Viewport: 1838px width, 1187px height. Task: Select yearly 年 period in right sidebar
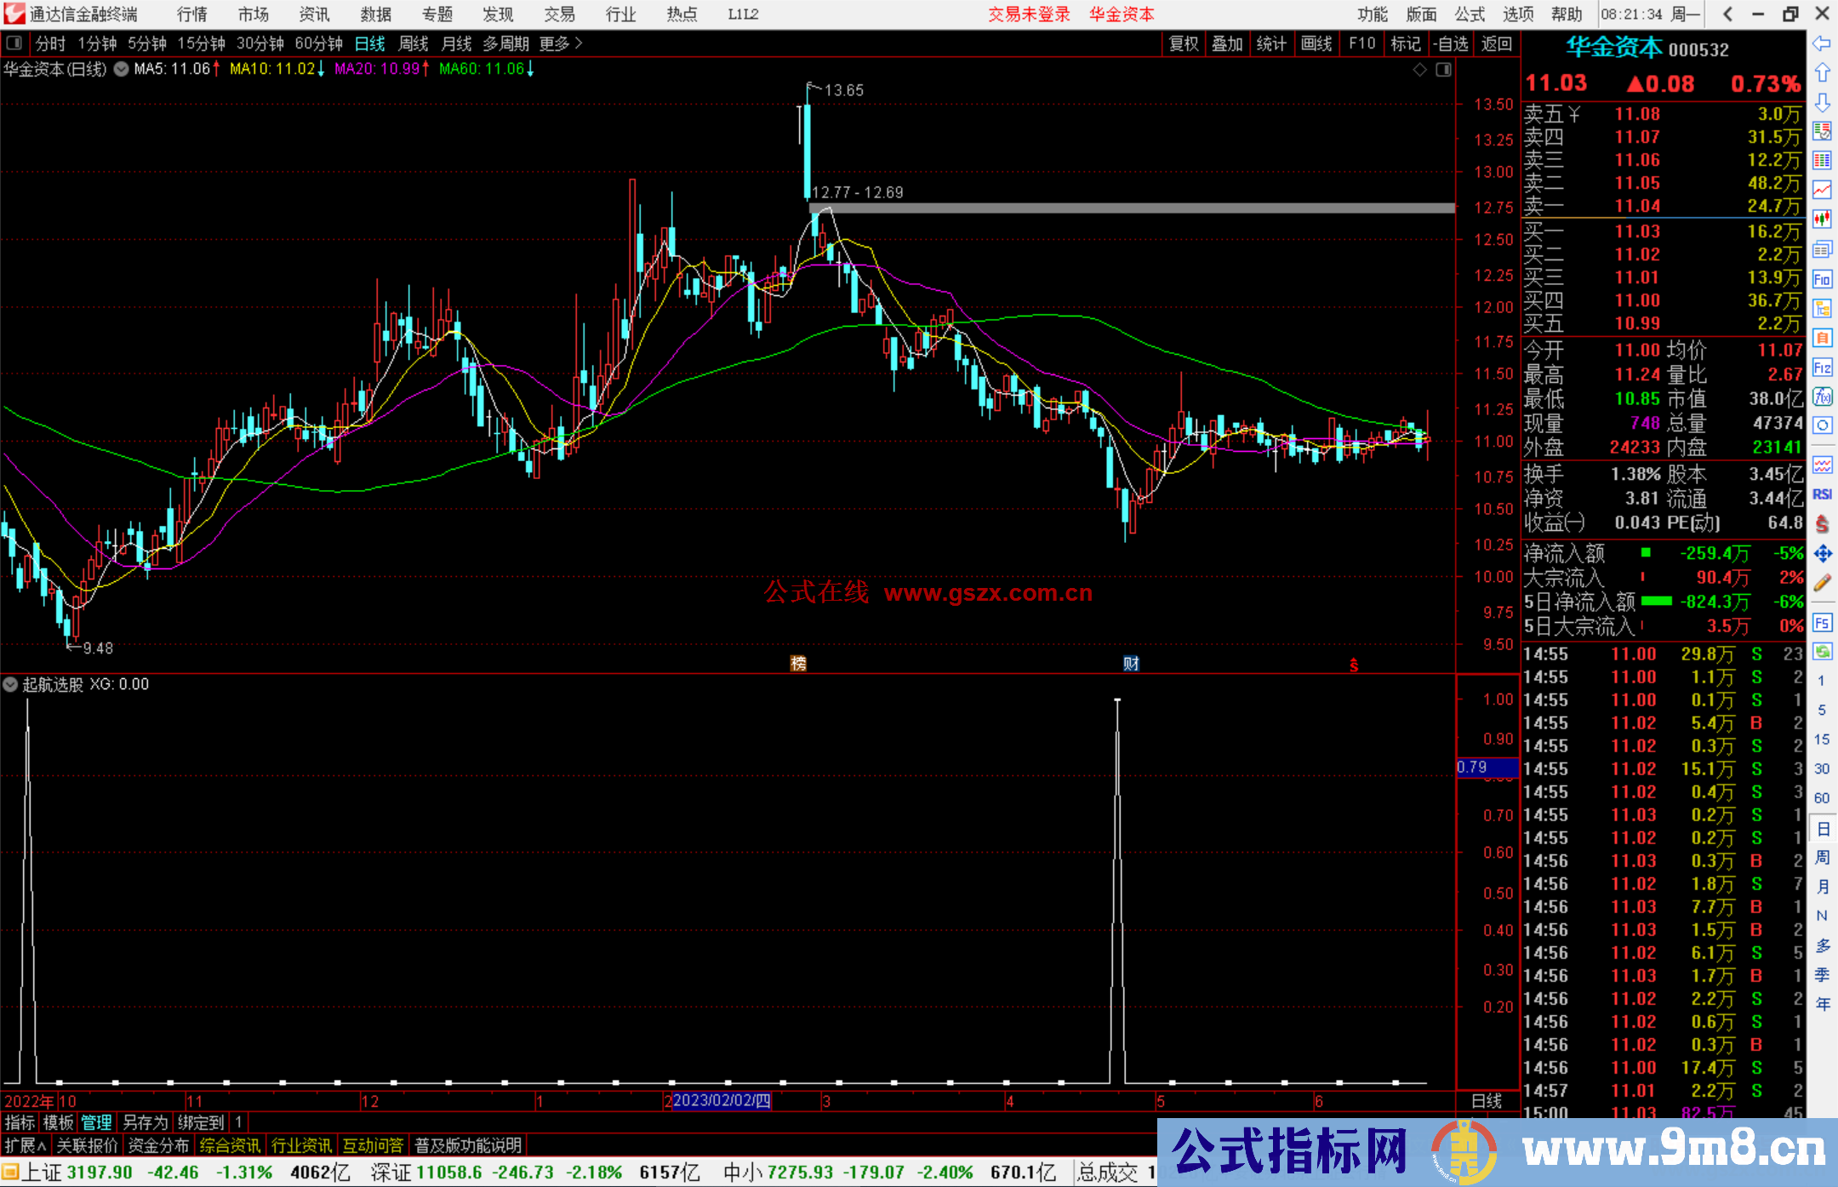1822,1004
